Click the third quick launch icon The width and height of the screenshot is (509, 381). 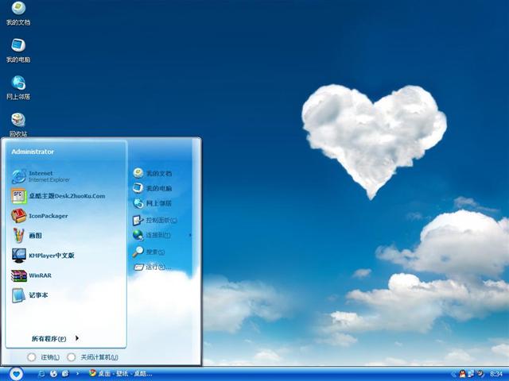click(x=65, y=374)
